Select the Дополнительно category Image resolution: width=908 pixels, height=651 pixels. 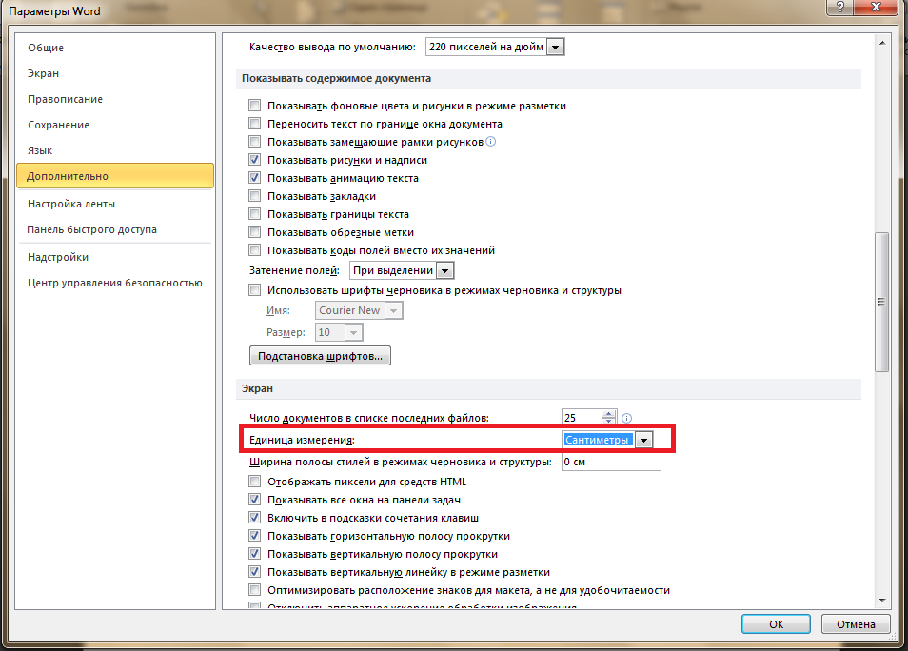coord(115,176)
